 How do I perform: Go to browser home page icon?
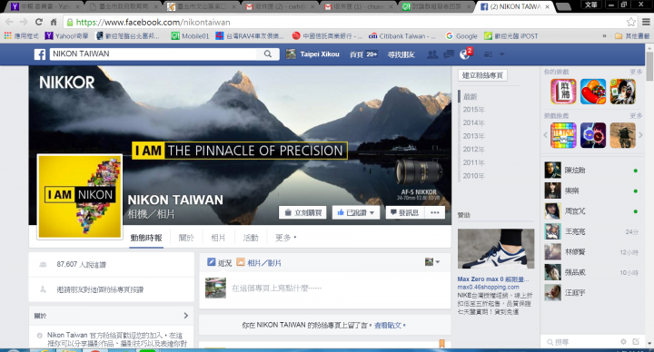[x=54, y=22]
